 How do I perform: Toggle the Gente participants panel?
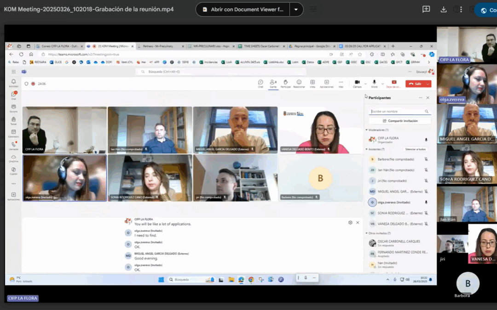click(x=273, y=83)
